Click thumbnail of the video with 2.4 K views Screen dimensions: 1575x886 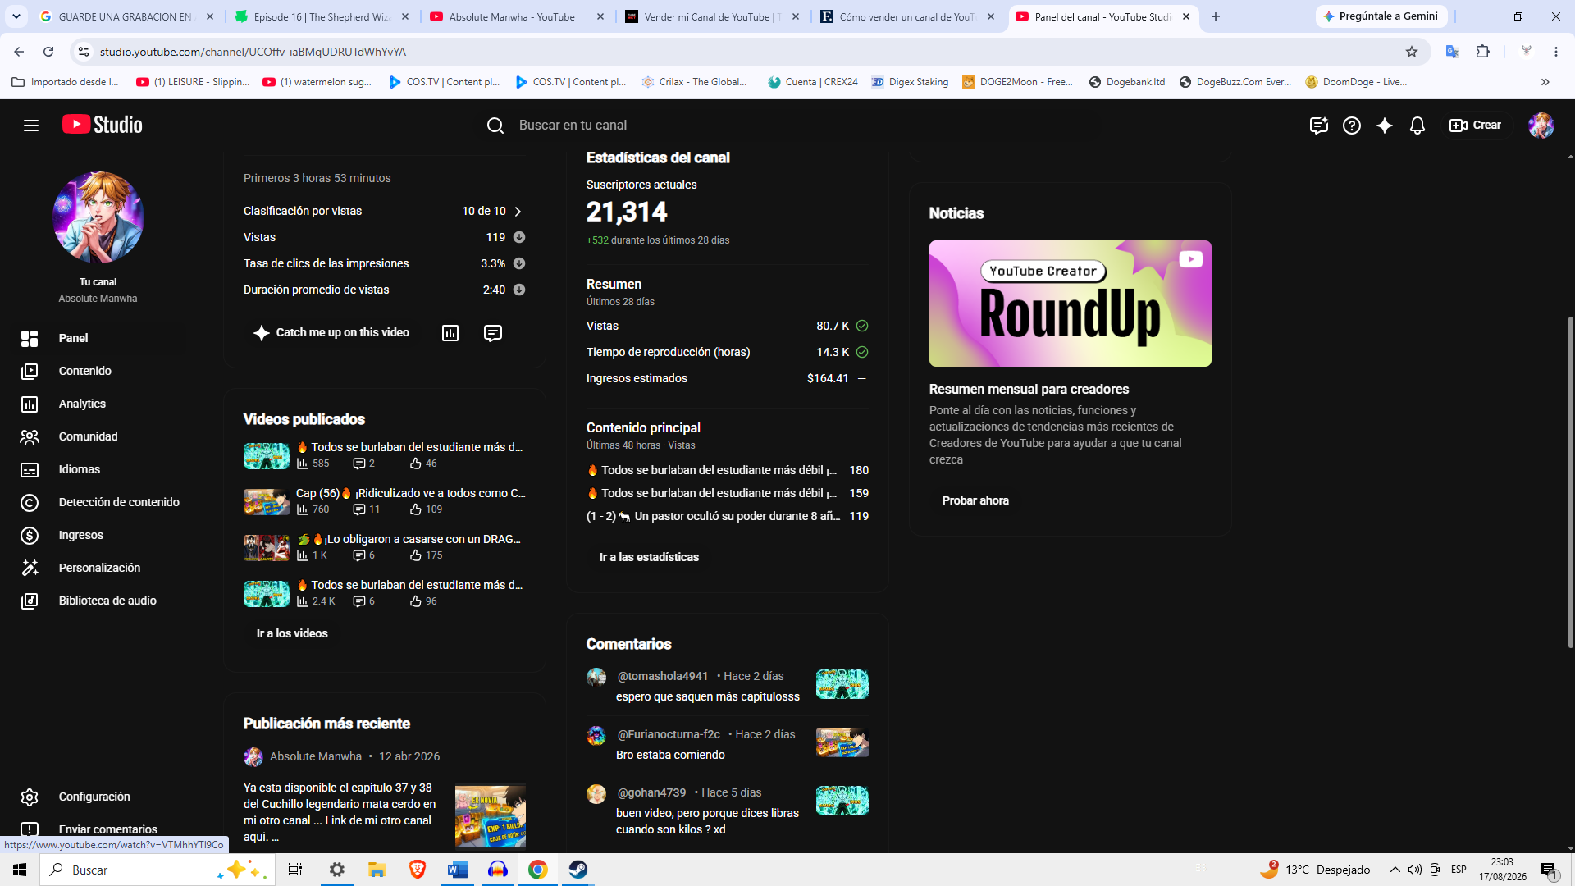tap(267, 593)
